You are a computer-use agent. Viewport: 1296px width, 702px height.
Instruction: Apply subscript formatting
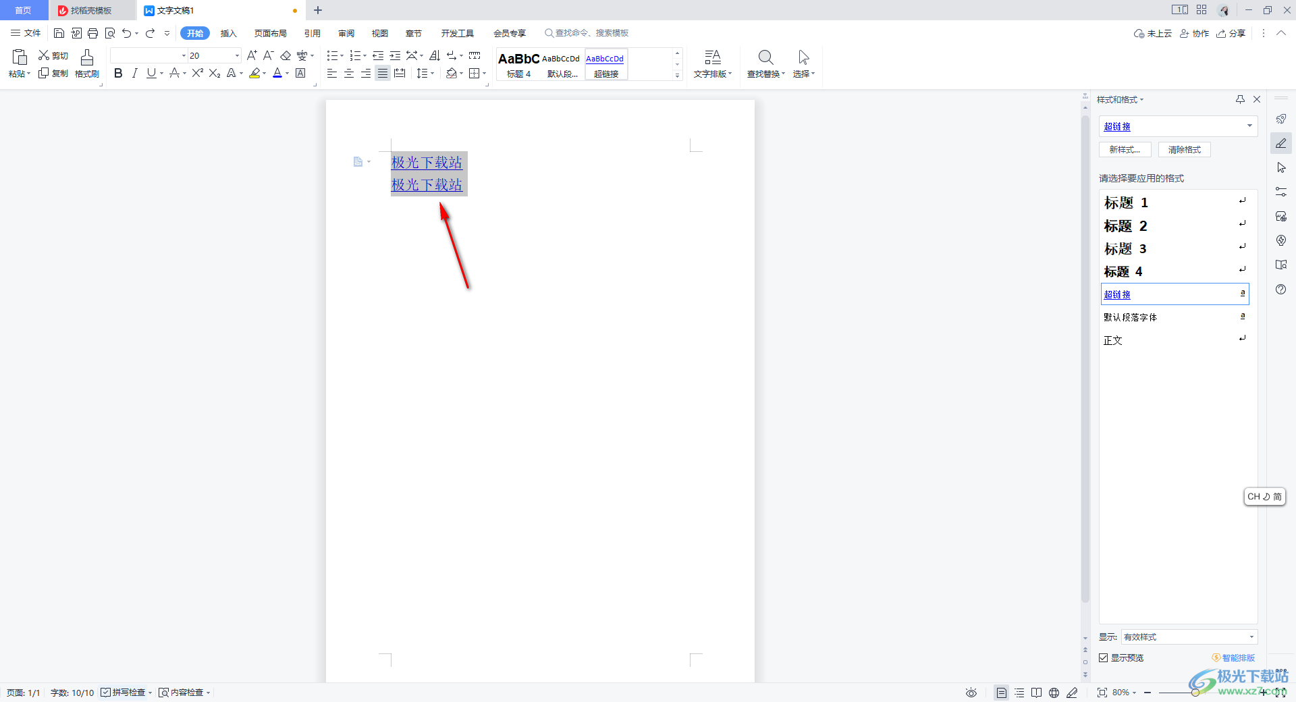tap(215, 73)
